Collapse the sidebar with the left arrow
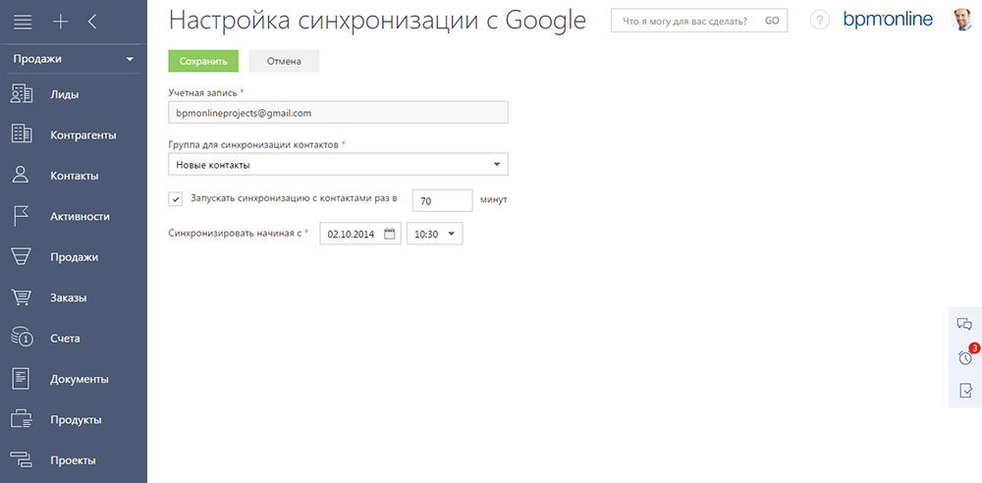This screenshot has height=483, width=982. (x=92, y=22)
